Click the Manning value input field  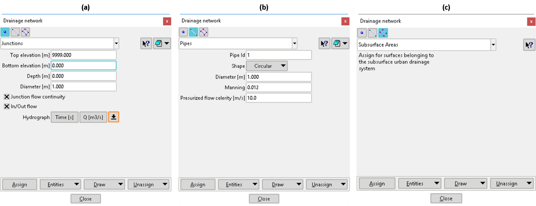(x=278, y=87)
